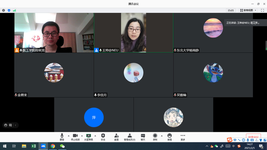This screenshot has height=150, width=267.
Task: Start screen sharing with 共享屏幕
Action: click(x=89, y=137)
